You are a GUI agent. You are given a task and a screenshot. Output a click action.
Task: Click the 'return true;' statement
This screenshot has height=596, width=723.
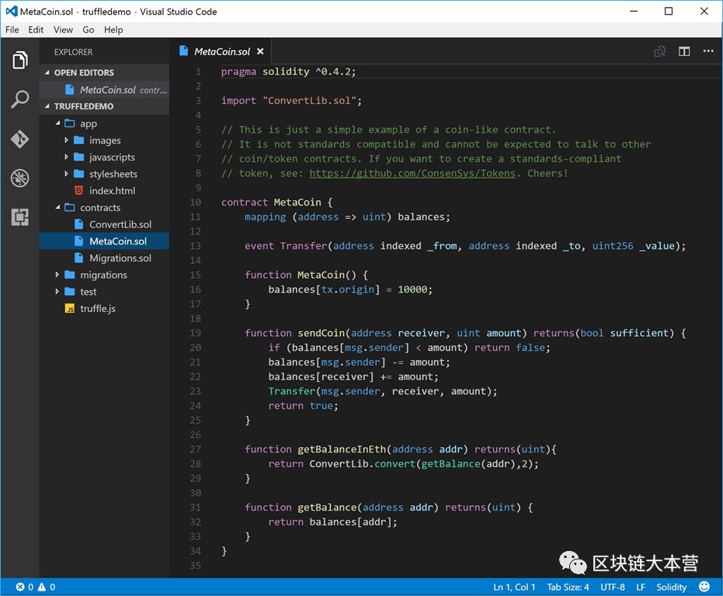(304, 406)
